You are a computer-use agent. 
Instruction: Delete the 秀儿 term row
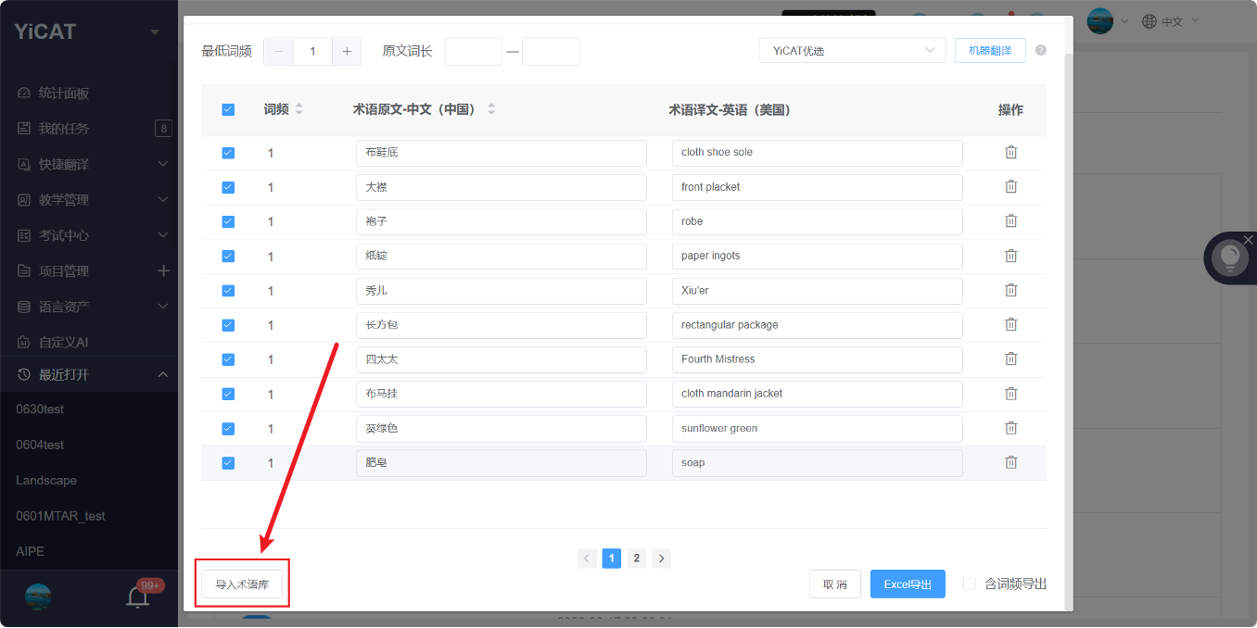(1010, 290)
